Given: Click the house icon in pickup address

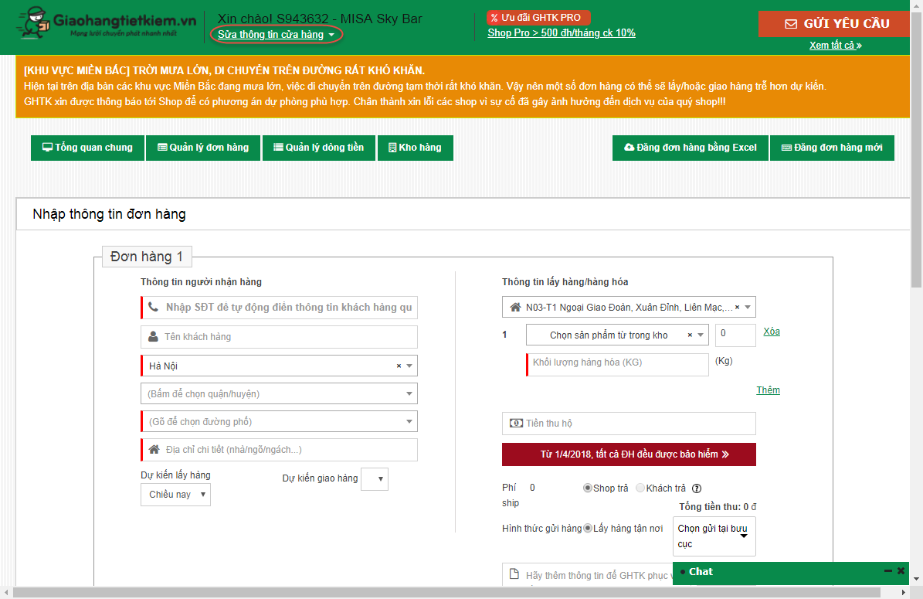Looking at the screenshot, I should click(515, 307).
